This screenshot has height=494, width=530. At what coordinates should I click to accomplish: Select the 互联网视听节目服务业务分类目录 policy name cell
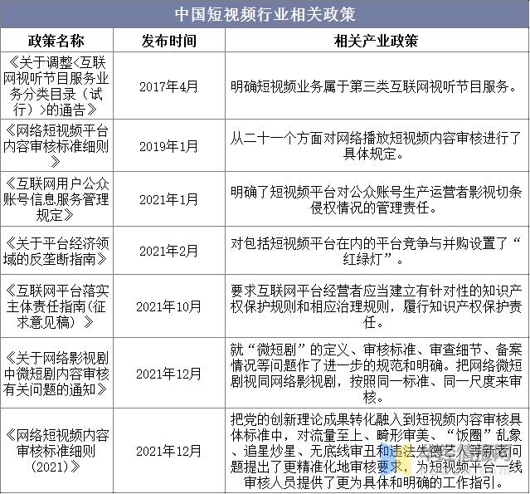(x=56, y=86)
